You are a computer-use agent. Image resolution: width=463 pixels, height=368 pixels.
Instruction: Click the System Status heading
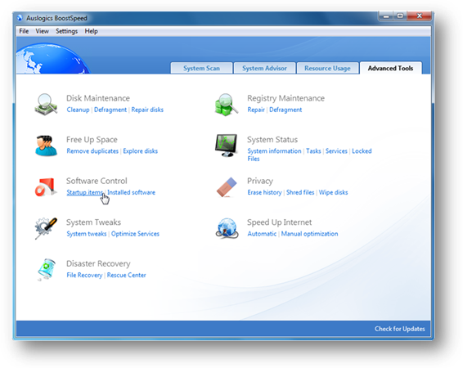point(272,139)
